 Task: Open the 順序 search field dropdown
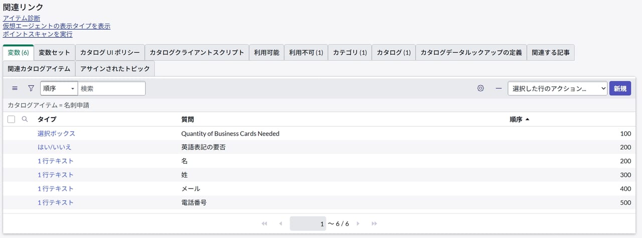tap(59, 88)
